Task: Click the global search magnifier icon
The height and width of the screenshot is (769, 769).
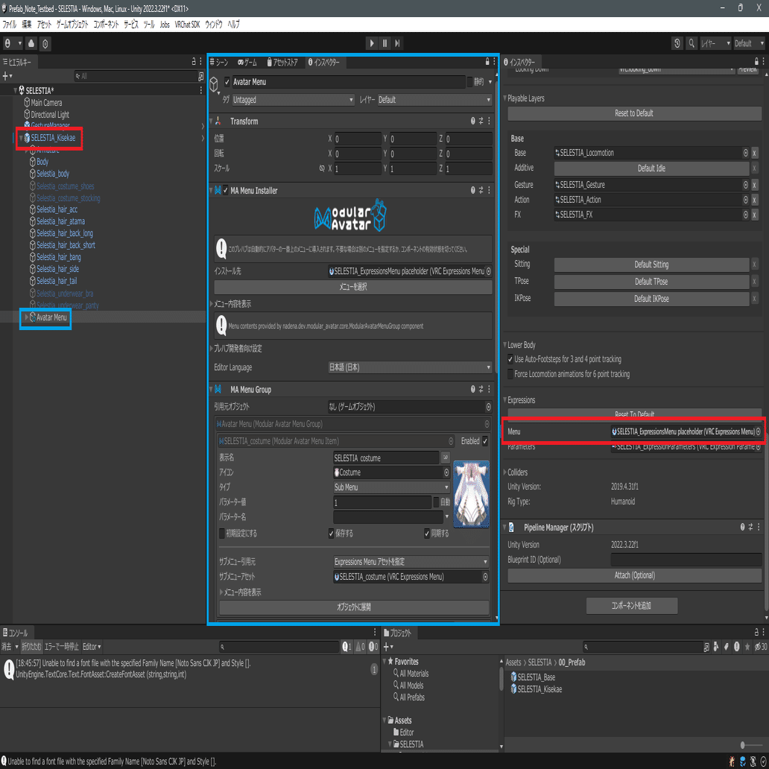Action: click(691, 43)
